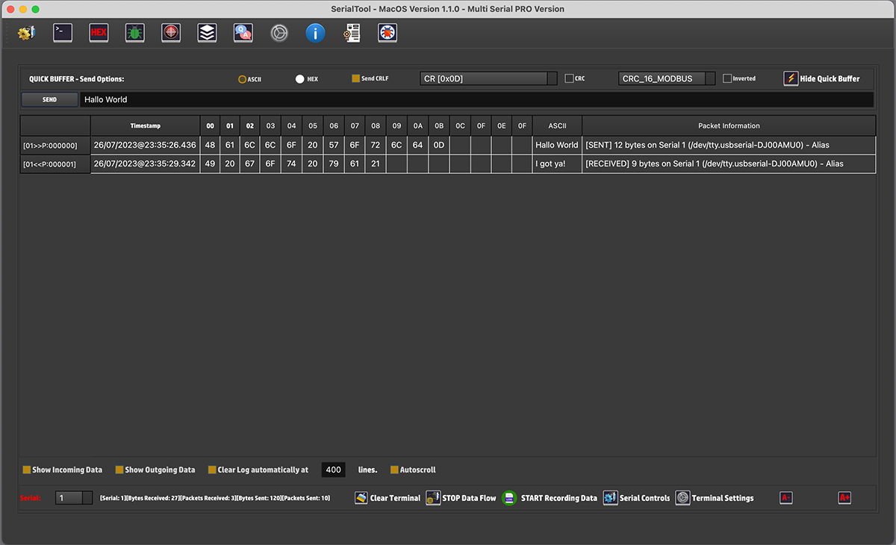
Task: Enable the CRC checkbox
Action: pyautogui.click(x=569, y=78)
